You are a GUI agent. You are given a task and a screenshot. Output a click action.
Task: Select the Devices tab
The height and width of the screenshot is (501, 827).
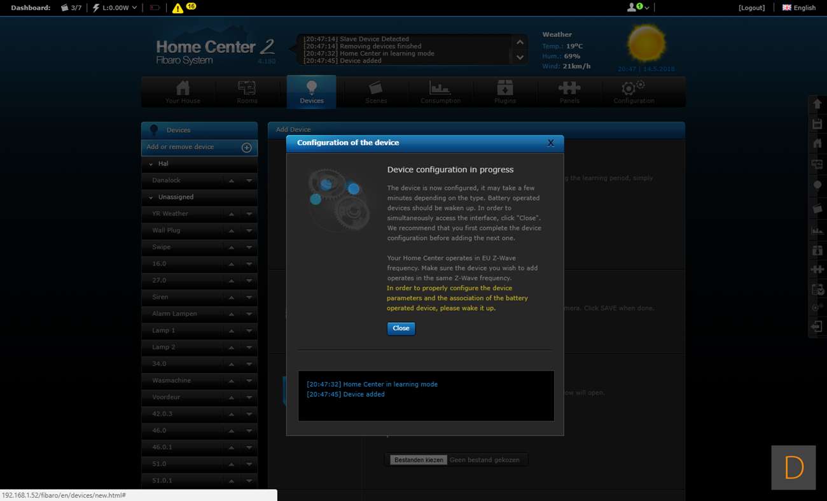pos(312,92)
